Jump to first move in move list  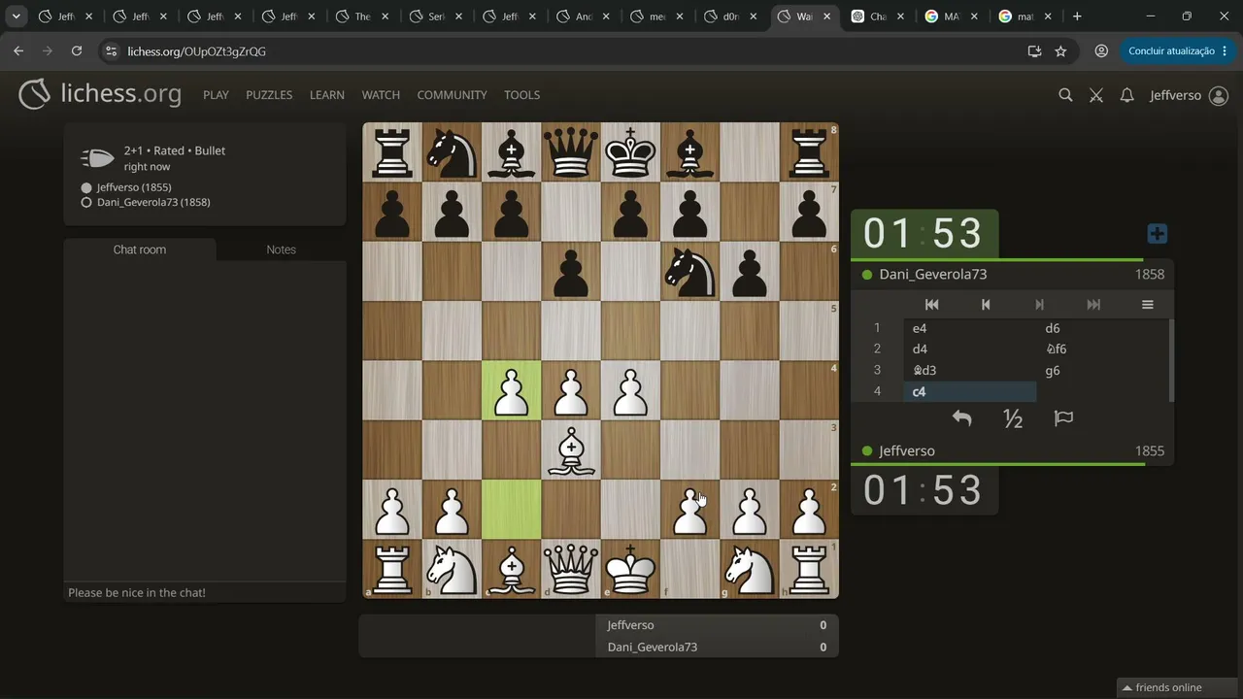point(931,304)
